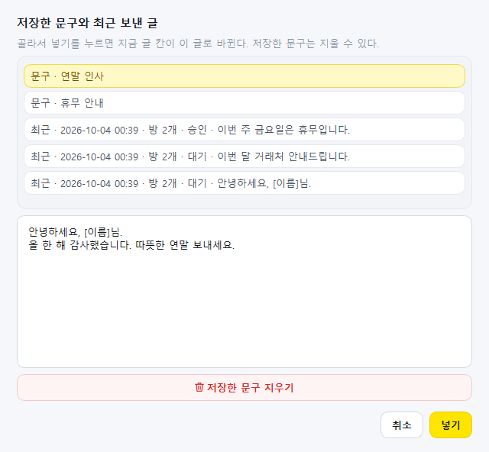Image resolution: width=489 pixels, height=452 pixels.
Task: Click the description text starting '골라서 넣기를 누르면'
Action: coord(198,44)
